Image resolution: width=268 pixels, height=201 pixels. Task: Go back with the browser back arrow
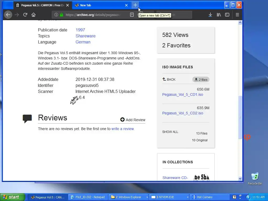[8, 15]
